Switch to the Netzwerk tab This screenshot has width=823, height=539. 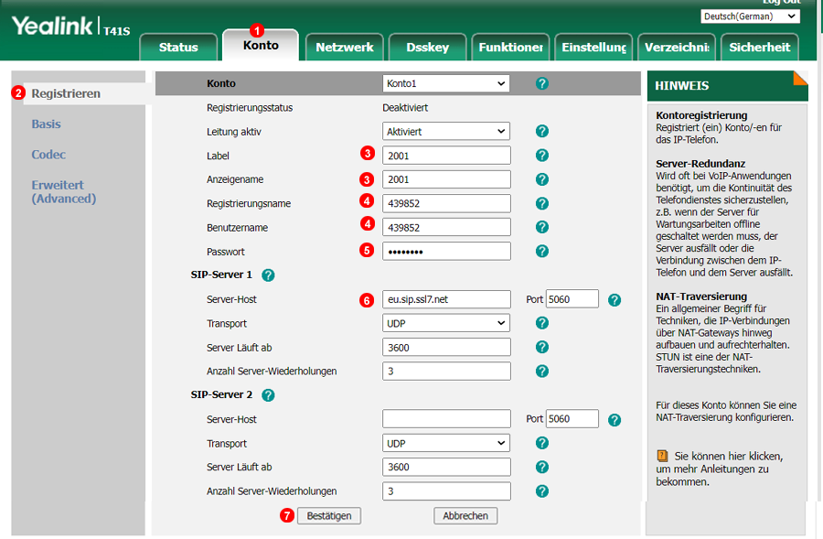[x=344, y=47]
